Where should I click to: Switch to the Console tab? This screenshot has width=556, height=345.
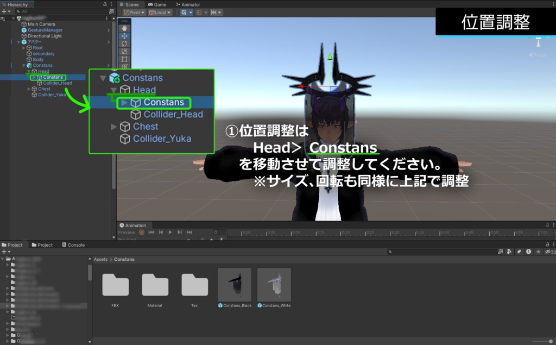(x=73, y=245)
